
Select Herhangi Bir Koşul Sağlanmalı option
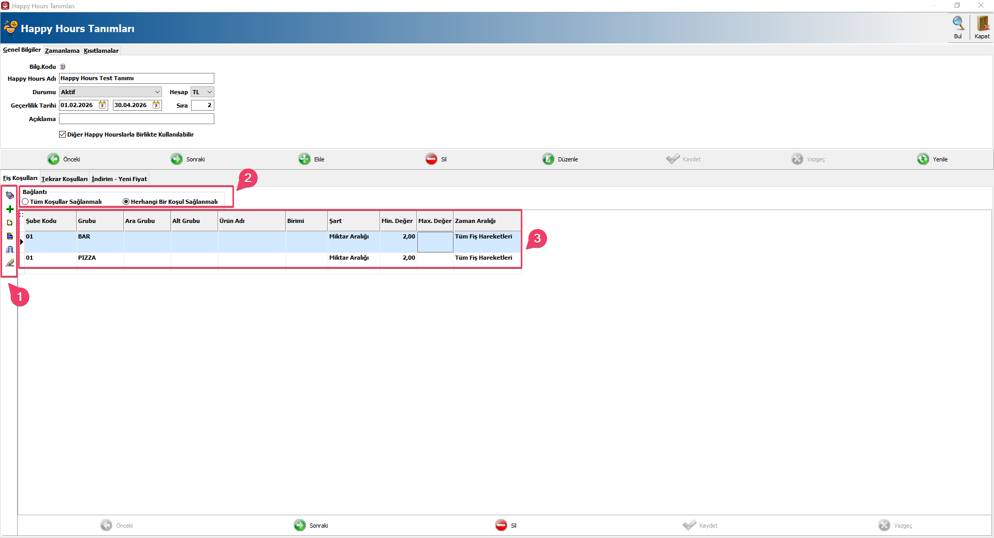[x=126, y=202]
